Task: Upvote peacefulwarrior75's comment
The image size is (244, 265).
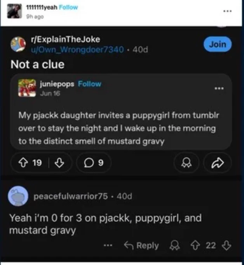Action: click(x=195, y=246)
